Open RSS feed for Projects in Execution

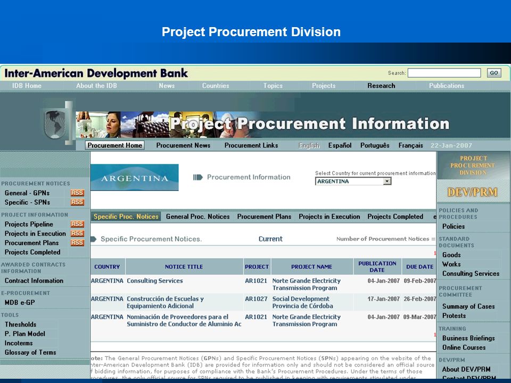click(77, 234)
